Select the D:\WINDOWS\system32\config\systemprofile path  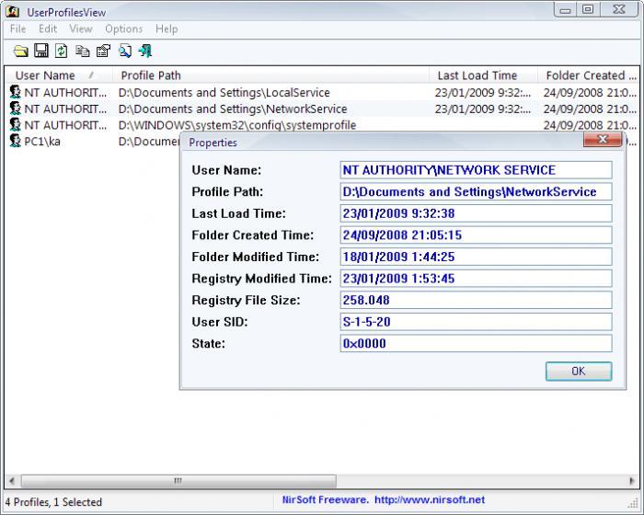(237, 125)
